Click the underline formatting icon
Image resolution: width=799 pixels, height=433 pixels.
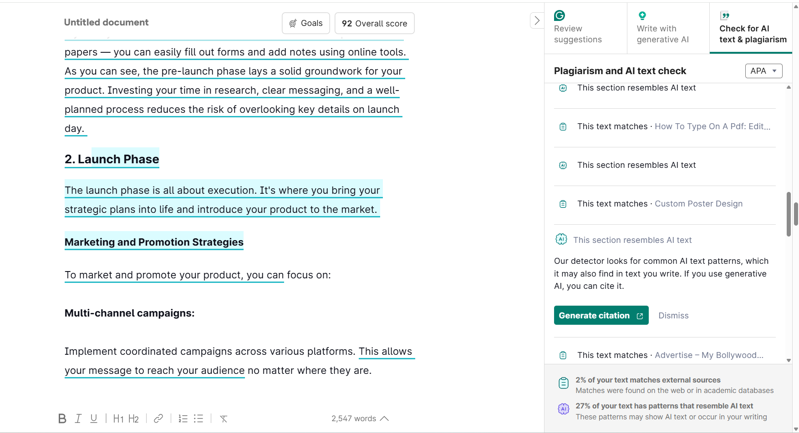coord(94,418)
